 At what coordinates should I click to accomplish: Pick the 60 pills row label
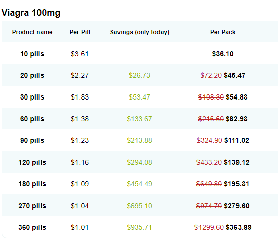tap(32, 119)
